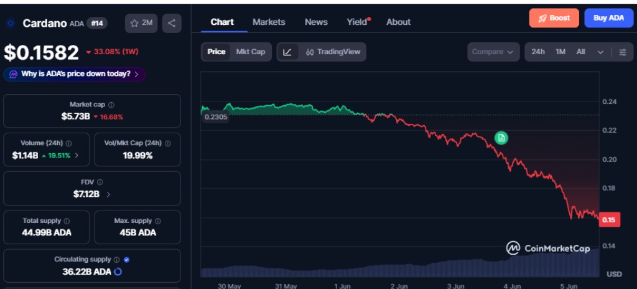637x289 pixels.
Task: Open the News tab
Action: click(316, 22)
